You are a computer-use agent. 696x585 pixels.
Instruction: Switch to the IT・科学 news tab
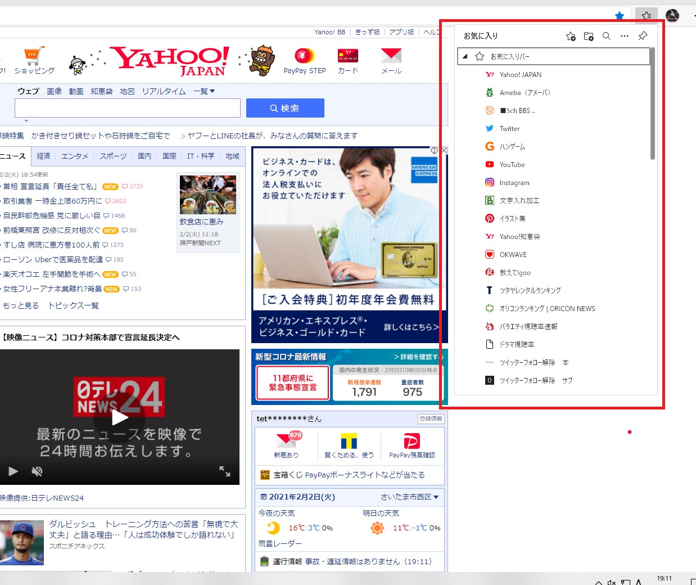click(x=201, y=156)
